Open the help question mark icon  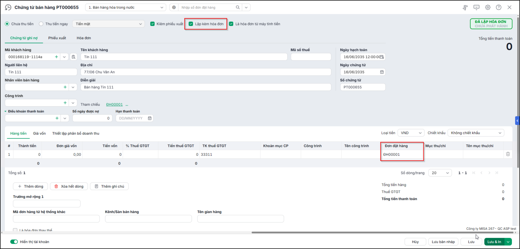click(499, 7)
